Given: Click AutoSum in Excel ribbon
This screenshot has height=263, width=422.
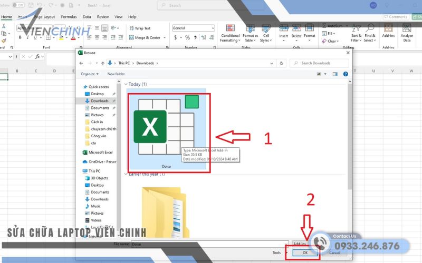Looking at the screenshot, I should tap(333, 26).
